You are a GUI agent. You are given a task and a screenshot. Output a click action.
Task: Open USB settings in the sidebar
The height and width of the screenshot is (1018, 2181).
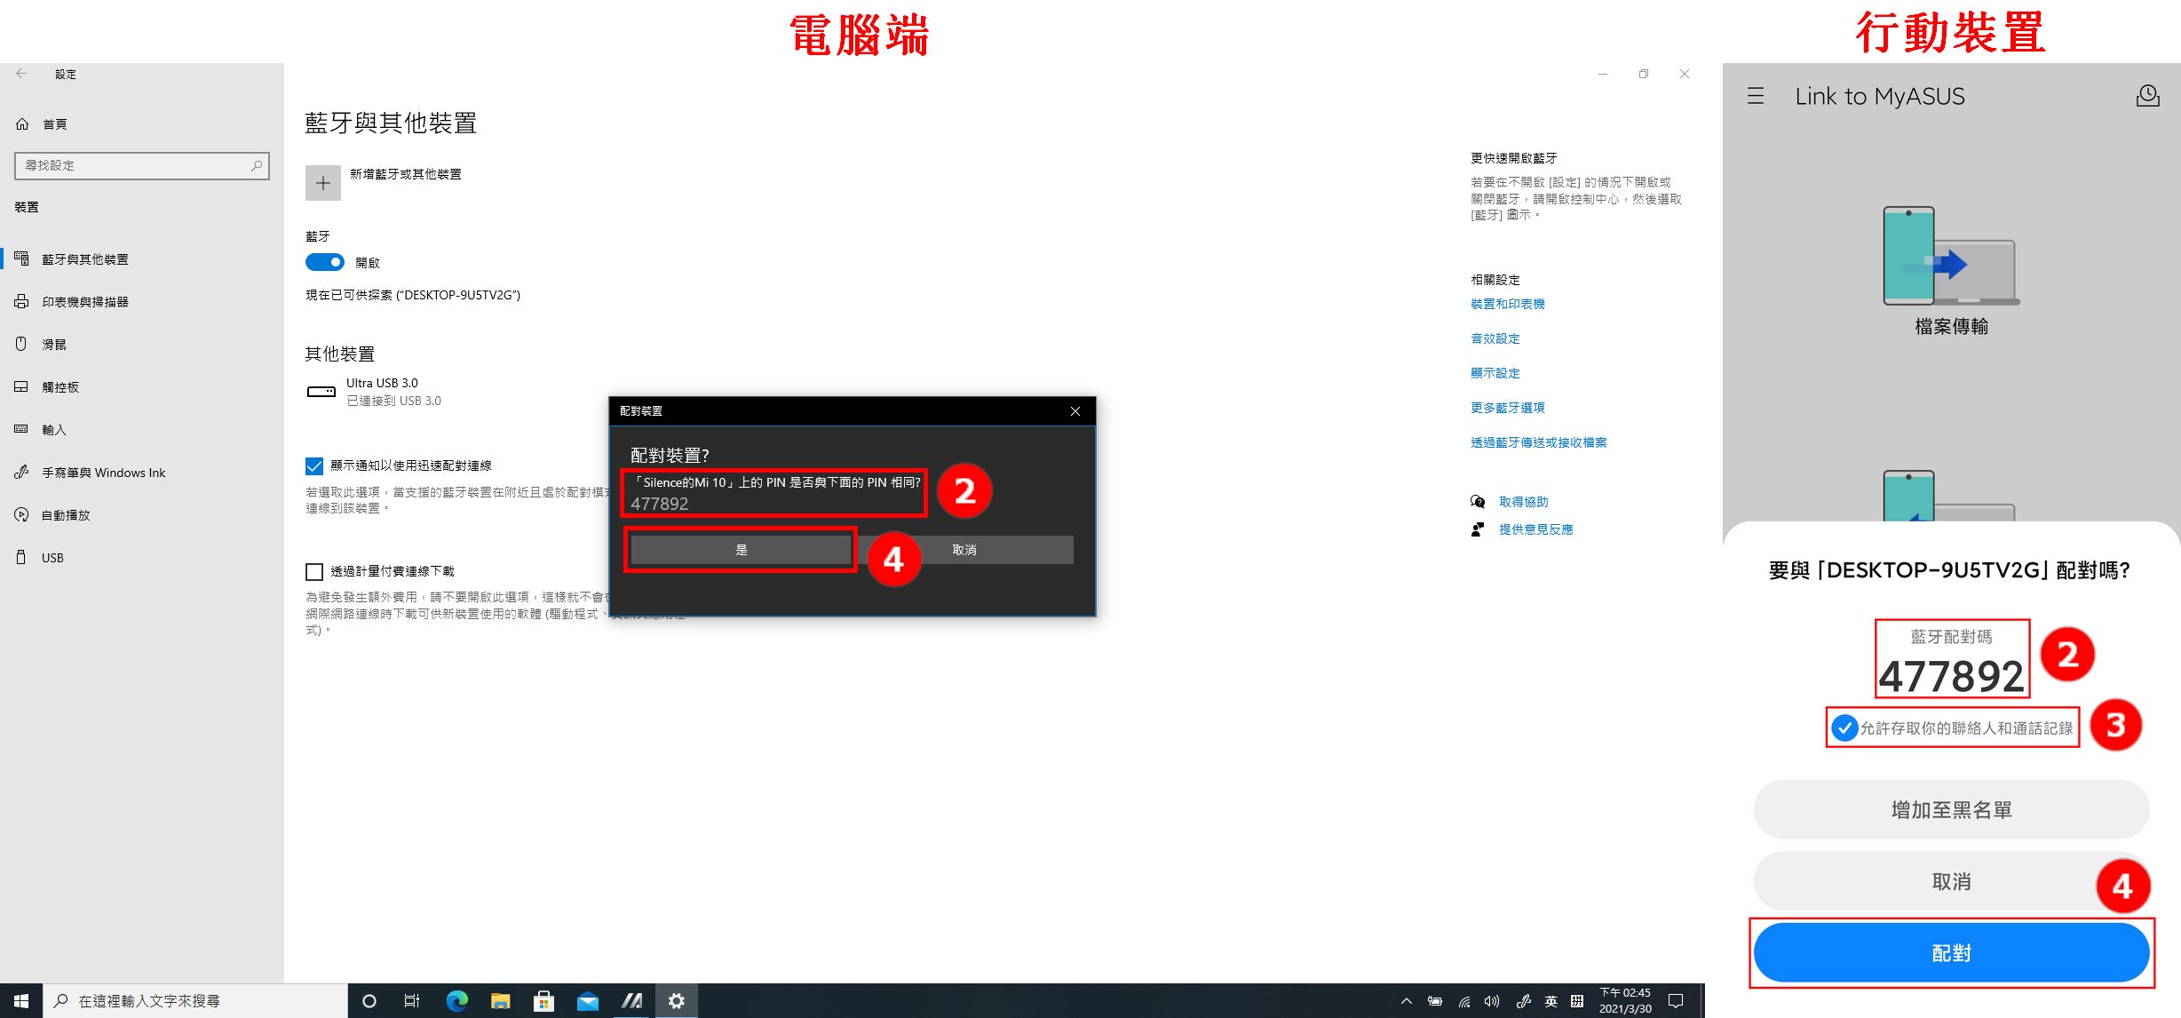tap(52, 558)
